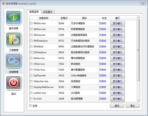Viewport: 148px width, 116px height.
Task: Click 显示窗口 for CCService
Action: tap(118, 70)
